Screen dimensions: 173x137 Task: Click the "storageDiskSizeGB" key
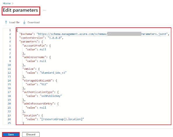tap(37, 81)
